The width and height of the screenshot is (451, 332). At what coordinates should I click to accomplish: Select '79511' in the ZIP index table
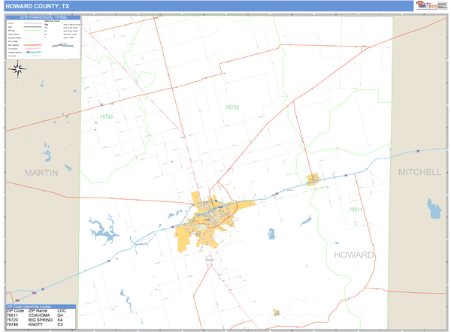[12, 315]
